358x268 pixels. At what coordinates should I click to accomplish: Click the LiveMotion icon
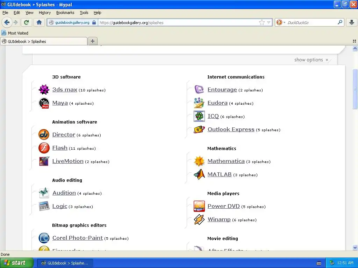point(44,161)
